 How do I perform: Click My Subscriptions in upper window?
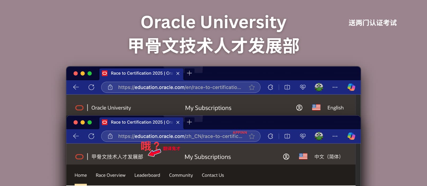tap(208, 108)
